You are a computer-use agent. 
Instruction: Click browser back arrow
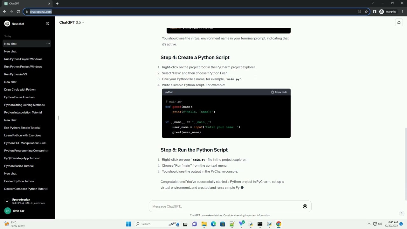[x=4, y=12]
